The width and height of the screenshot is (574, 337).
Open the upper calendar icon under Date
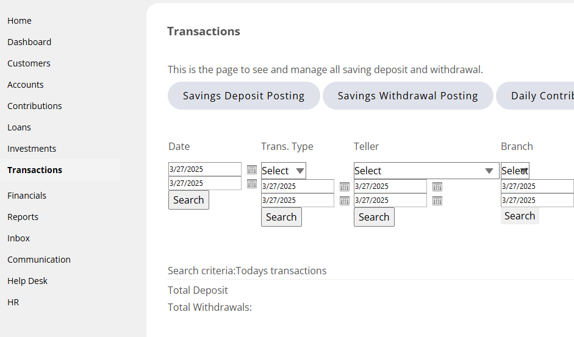pos(252,169)
